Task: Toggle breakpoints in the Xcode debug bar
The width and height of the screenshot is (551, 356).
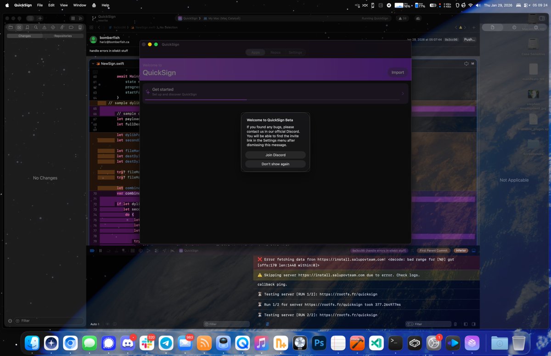Action: (x=92, y=250)
